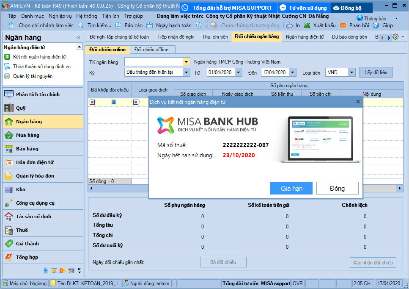Screen dimensions: 409x289
Task: Toggle the Loại giao dịch filter checkbox
Action: [136, 102]
